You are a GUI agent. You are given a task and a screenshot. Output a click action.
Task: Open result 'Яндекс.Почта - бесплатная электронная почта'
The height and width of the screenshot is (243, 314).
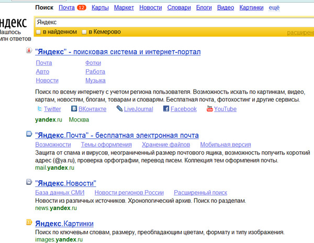tap(117, 136)
